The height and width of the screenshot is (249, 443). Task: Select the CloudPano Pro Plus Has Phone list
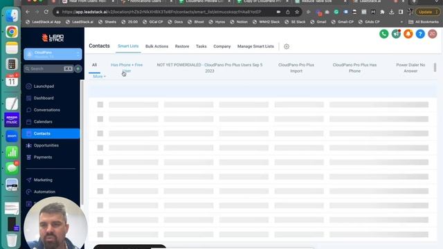[x=354, y=68]
